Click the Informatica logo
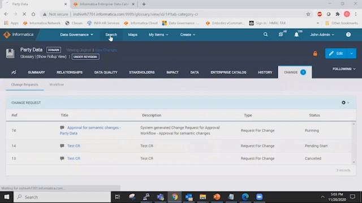The image size is (362, 203). pyautogui.click(x=19, y=34)
